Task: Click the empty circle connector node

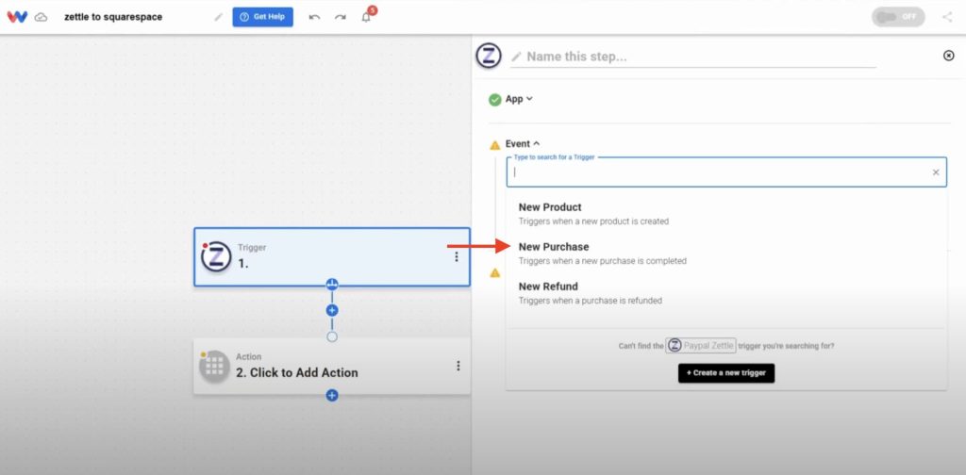Action: tap(332, 336)
